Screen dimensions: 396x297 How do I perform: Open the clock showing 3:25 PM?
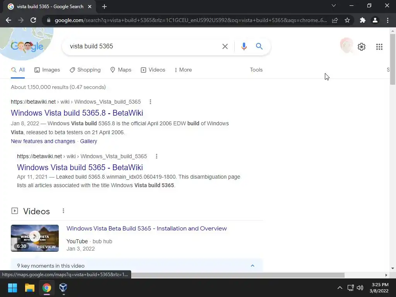(x=379, y=288)
